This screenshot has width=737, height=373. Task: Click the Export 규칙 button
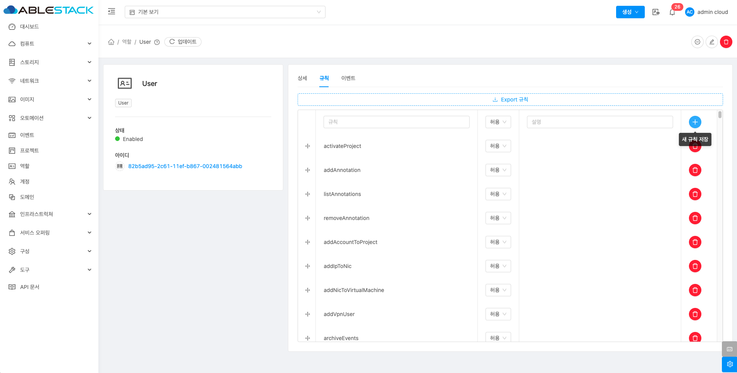[x=510, y=100]
